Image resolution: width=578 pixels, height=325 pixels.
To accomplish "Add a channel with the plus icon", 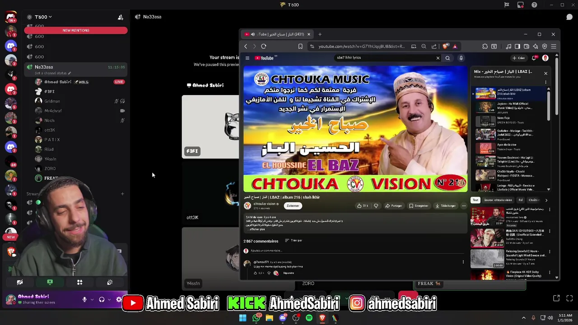I will click(122, 194).
